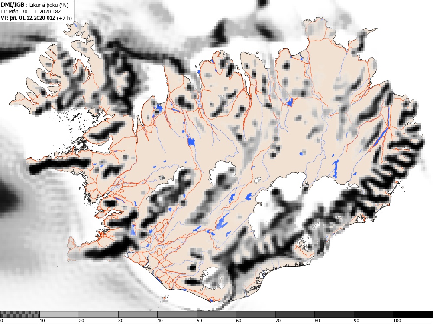The image size is (433, 324).
Task: Click the legend label '20'
Action: click(x=81, y=321)
